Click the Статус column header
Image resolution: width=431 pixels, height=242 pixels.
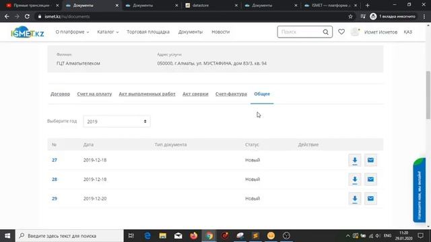[x=252, y=145]
